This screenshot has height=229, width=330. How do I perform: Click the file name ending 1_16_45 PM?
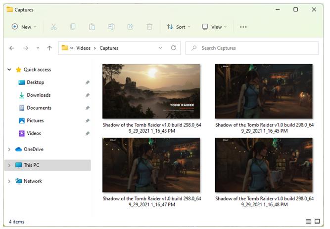pyautogui.click(x=264, y=128)
